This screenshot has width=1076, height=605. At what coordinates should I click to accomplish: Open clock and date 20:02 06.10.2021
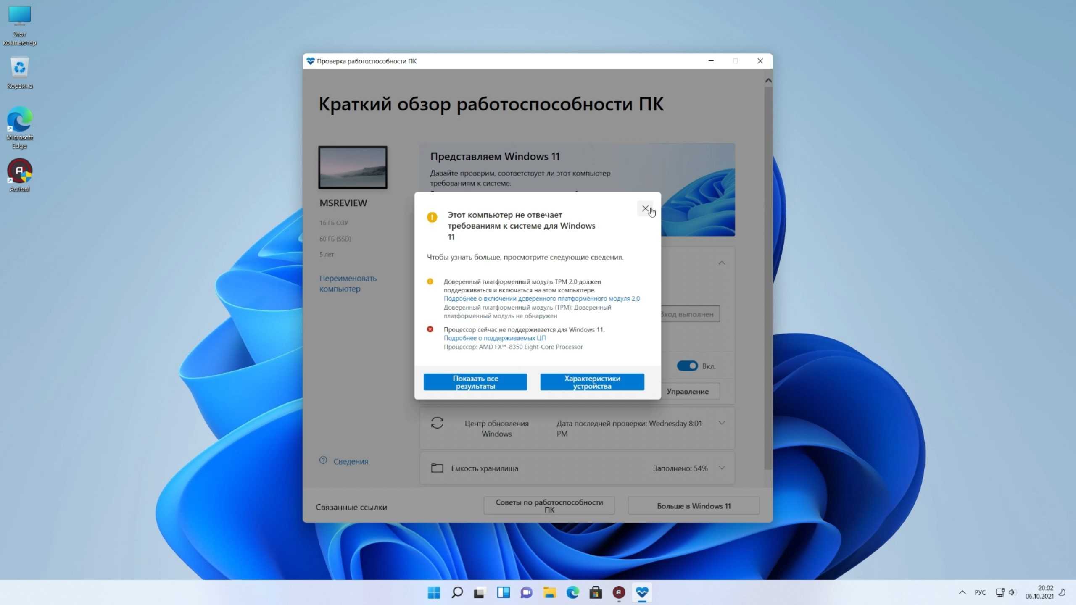pyautogui.click(x=1039, y=592)
